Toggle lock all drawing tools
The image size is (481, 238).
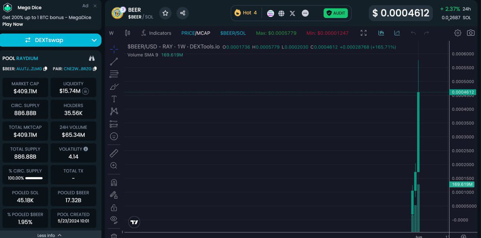(x=114, y=208)
